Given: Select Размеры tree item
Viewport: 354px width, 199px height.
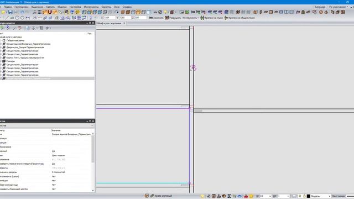Looking at the screenshot, I should [11, 61].
